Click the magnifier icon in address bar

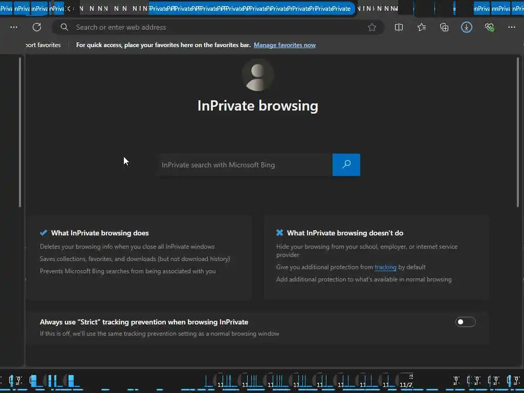click(x=64, y=27)
